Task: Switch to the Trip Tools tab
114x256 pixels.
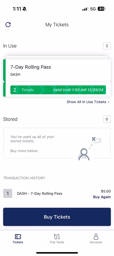Action: (57, 239)
